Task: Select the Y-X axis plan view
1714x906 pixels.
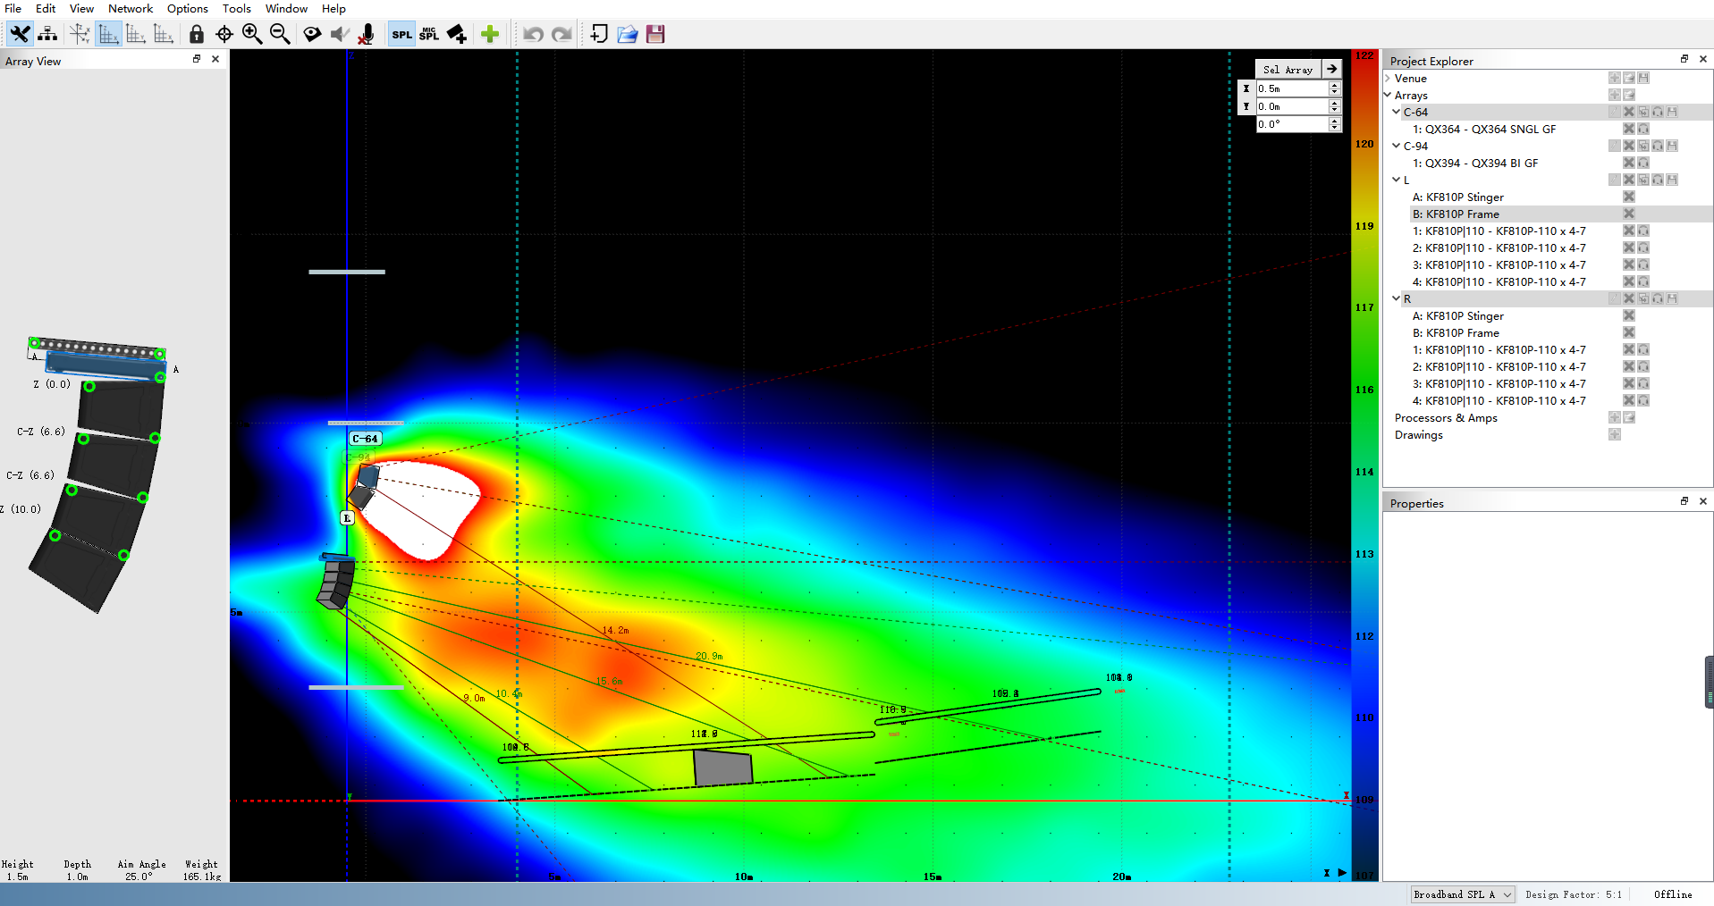Action: point(164,34)
